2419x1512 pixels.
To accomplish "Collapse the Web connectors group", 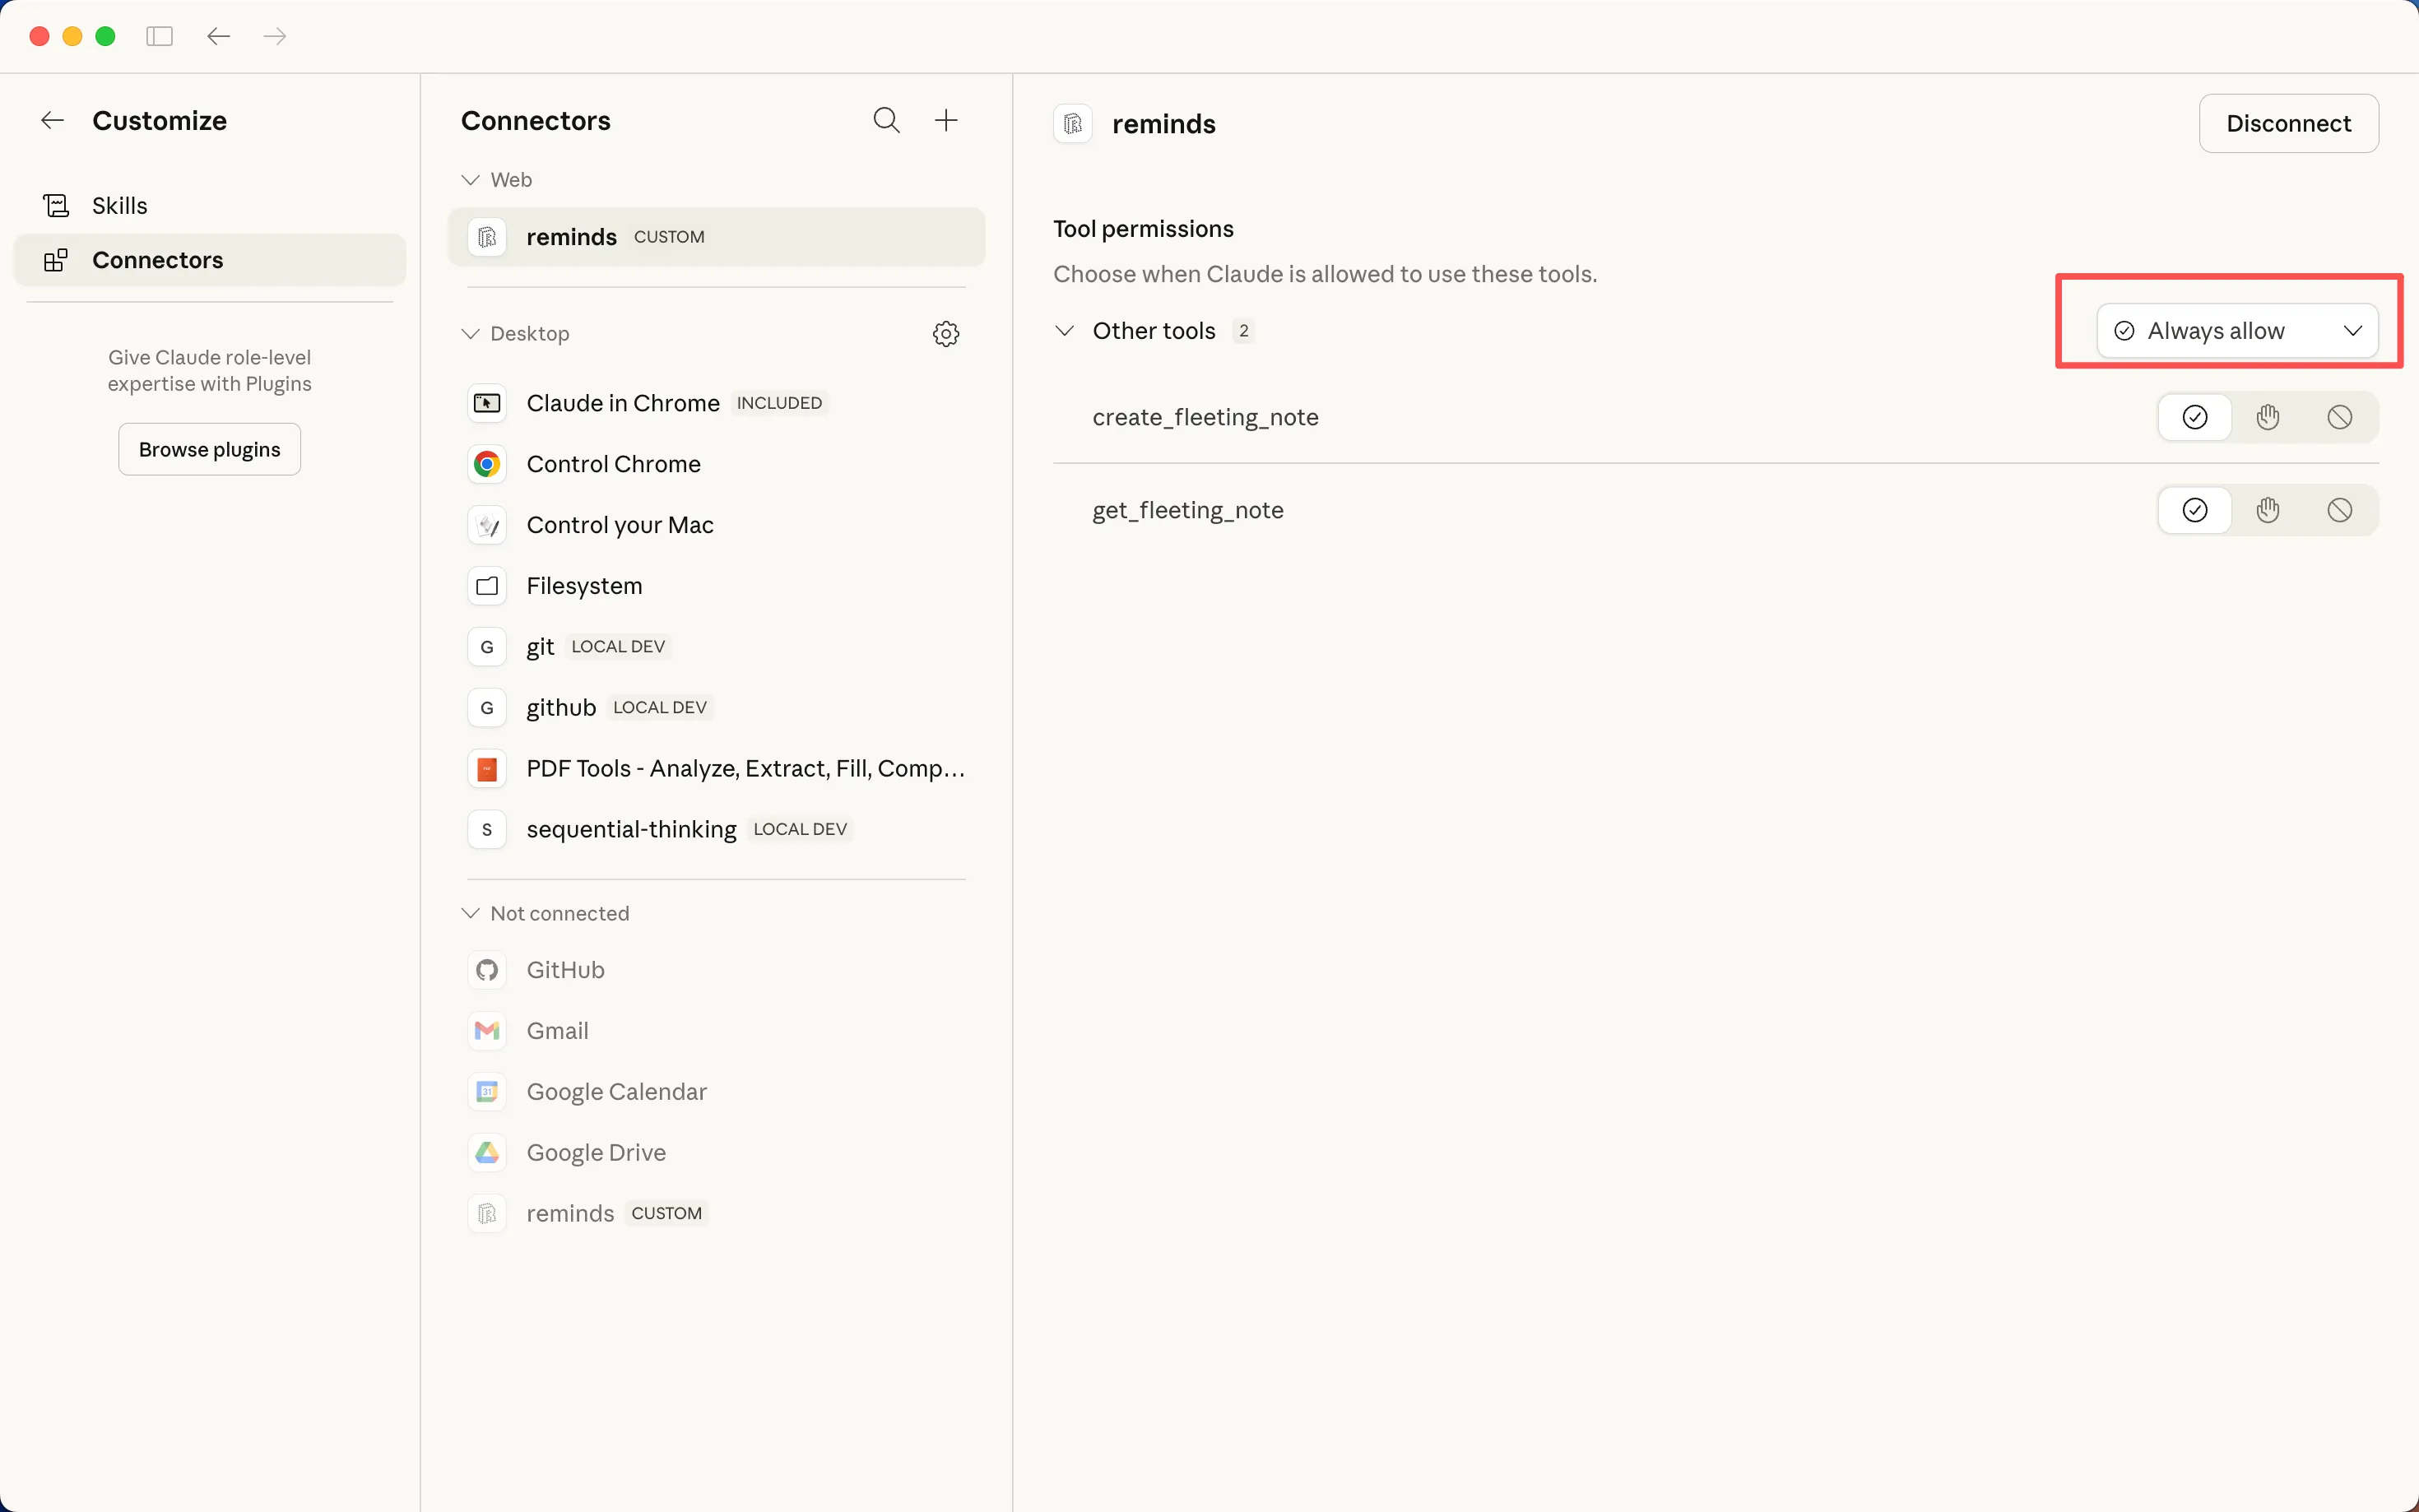I will (x=470, y=180).
